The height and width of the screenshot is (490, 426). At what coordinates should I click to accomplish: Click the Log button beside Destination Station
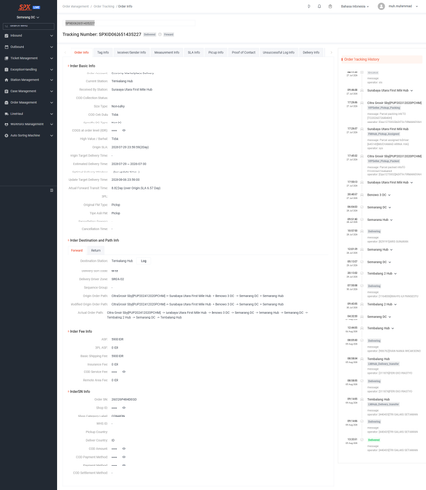coord(144,261)
